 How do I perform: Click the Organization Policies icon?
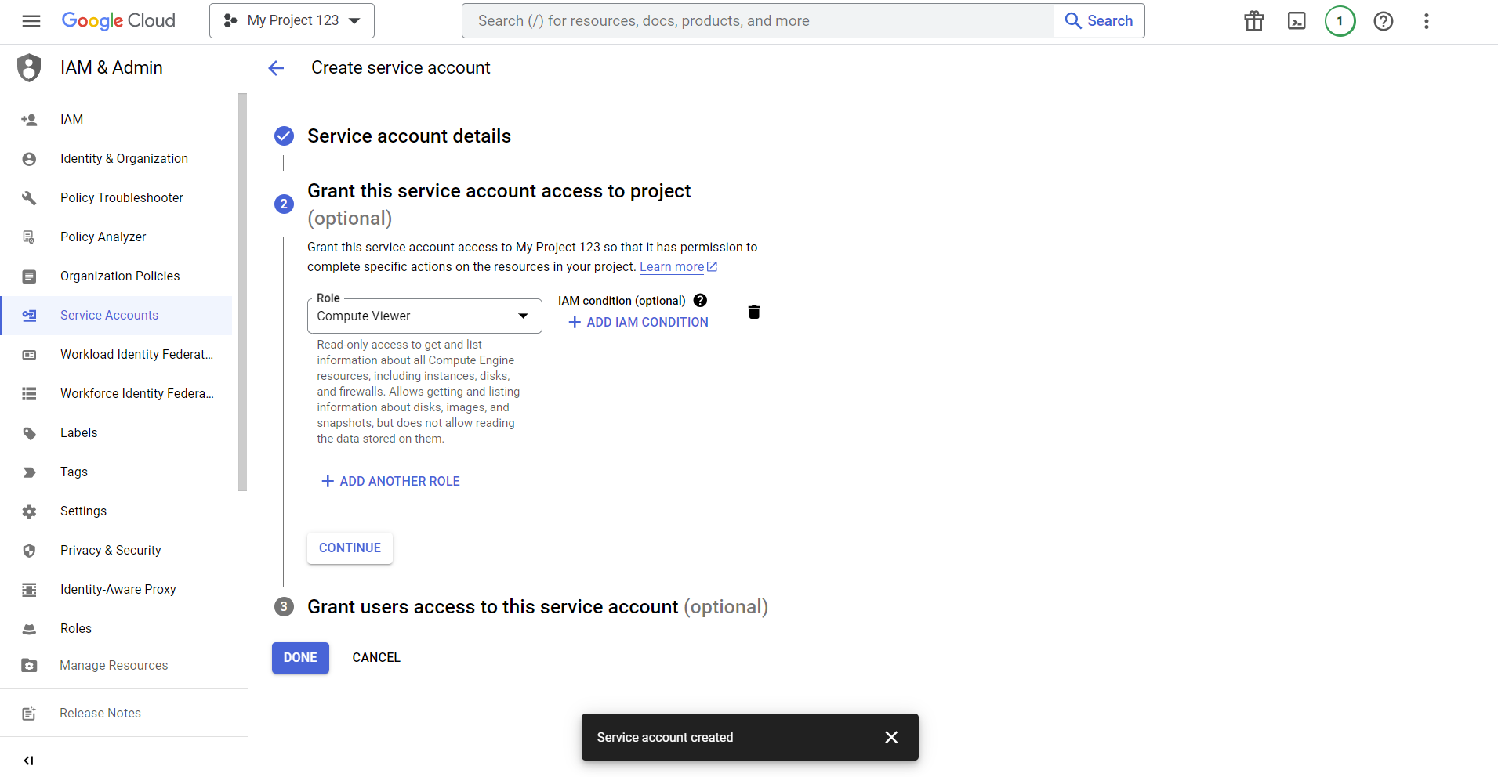29,276
